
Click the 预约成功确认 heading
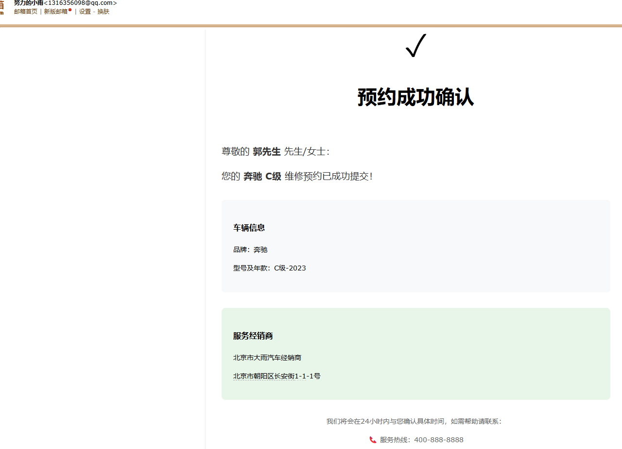[x=415, y=97]
